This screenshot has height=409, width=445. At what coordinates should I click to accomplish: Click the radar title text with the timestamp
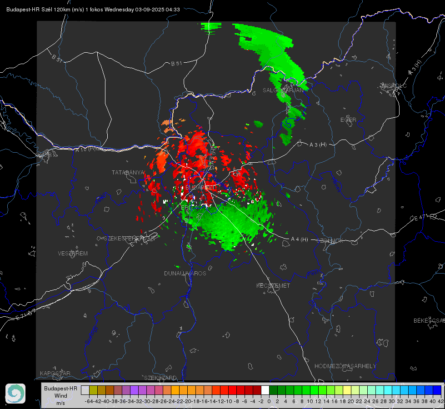pyautogui.click(x=93, y=10)
